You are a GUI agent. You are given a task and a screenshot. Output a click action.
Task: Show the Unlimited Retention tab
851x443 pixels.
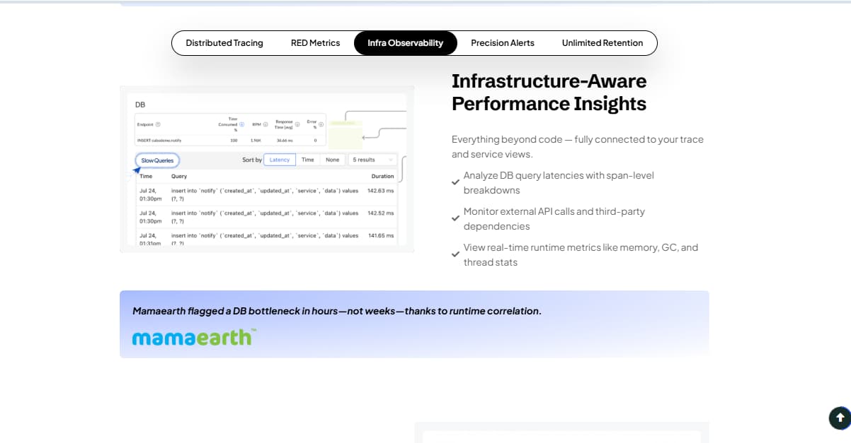[x=602, y=43]
